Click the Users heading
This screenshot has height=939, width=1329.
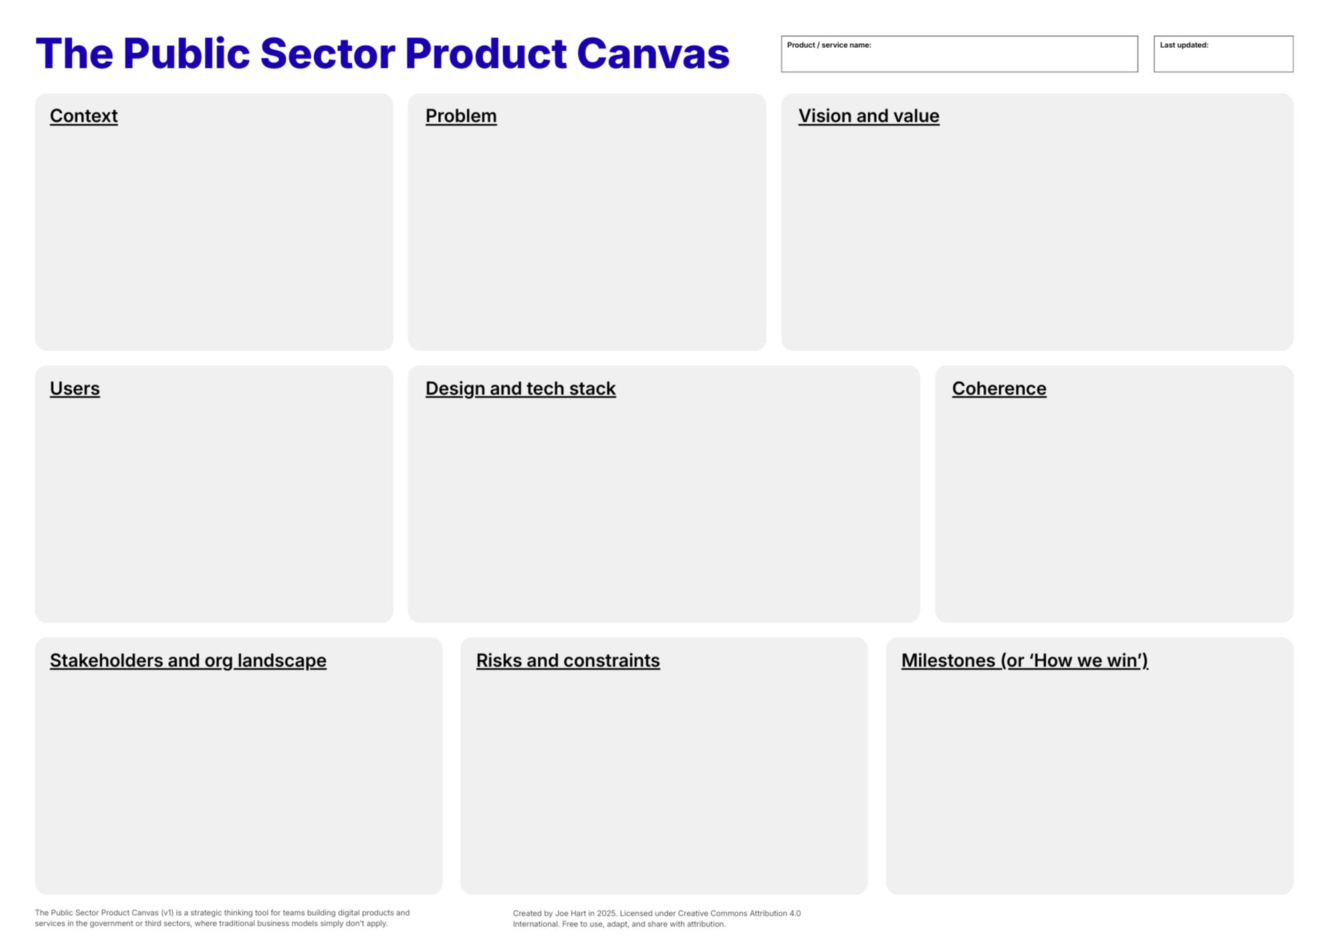(x=74, y=388)
